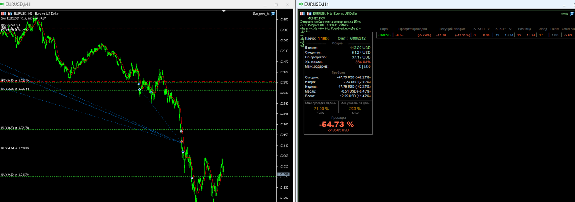575x202 pixels.
Task: Click the monic expert advisor hat icon
Action: click(572, 14)
